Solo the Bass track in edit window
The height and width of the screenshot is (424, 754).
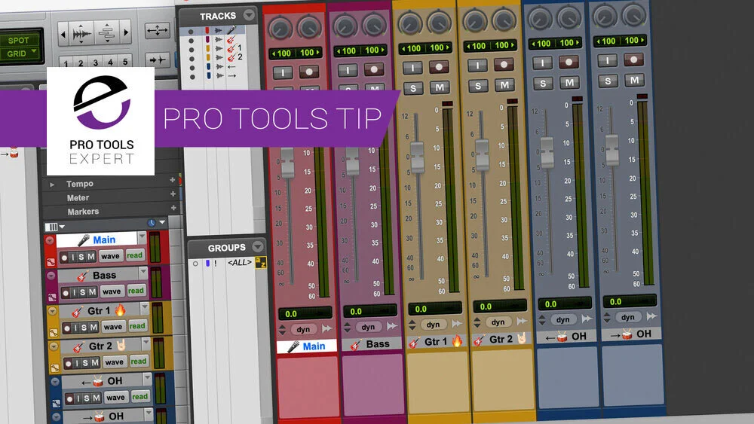[83, 292]
